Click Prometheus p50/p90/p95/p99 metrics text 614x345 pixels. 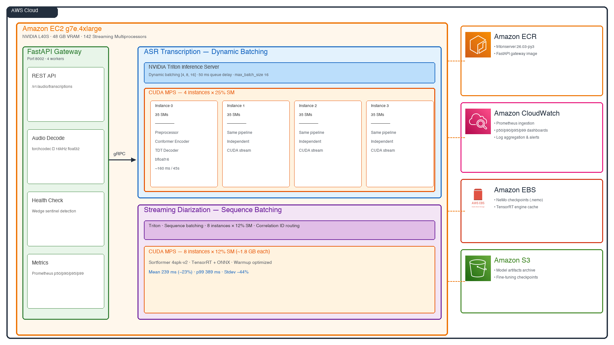(x=58, y=273)
